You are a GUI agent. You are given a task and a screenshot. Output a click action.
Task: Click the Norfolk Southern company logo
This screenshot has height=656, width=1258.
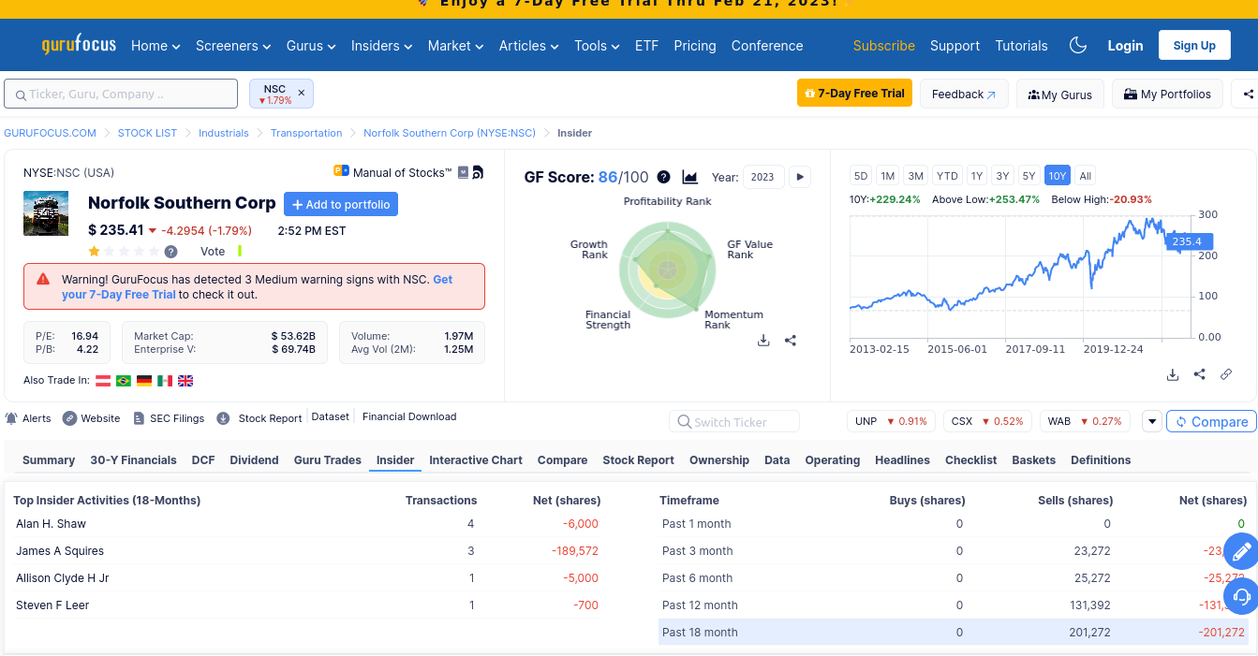[x=46, y=213]
